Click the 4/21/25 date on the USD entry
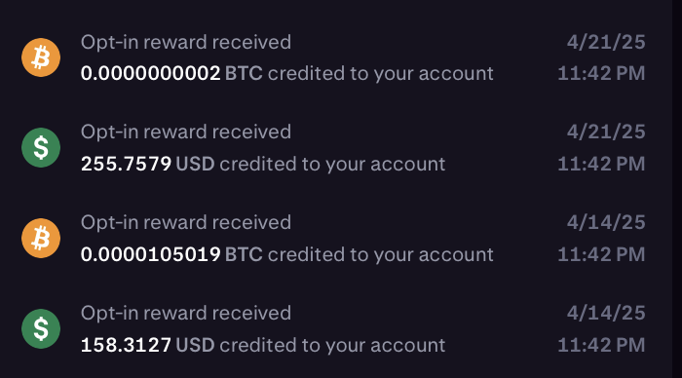The image size is (682, 378). click(606, 132)
